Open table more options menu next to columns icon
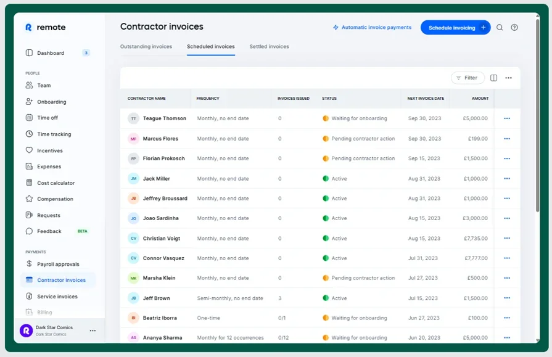 508,78
